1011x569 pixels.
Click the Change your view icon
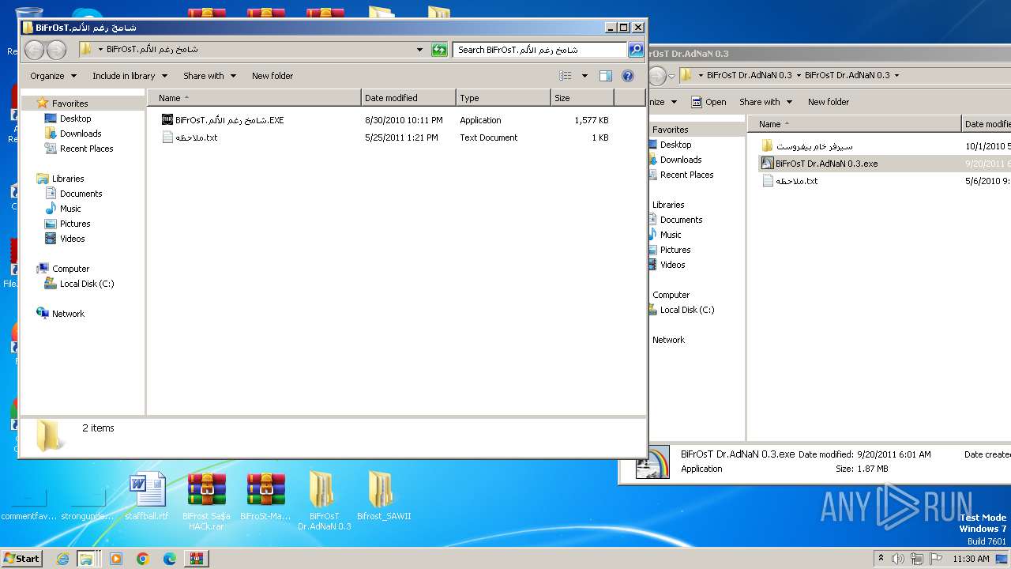pos(565,76)
